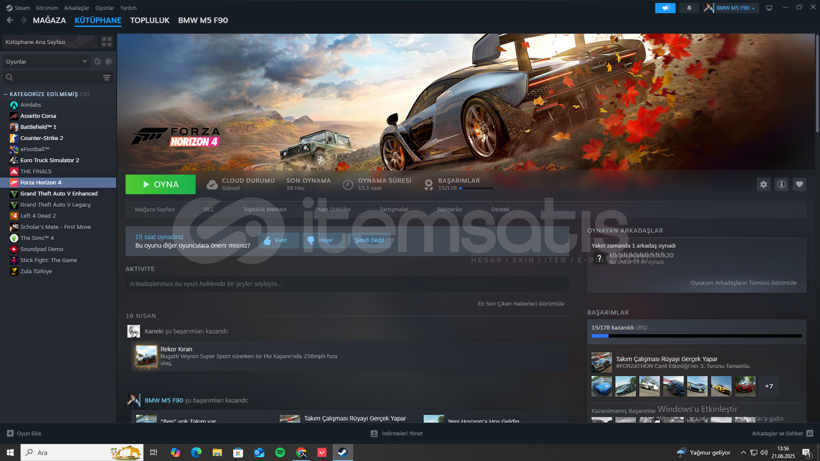Select Stick Fight: The Game
The image size is (820, 461).
pyautogui.click(x=49, y=260)
